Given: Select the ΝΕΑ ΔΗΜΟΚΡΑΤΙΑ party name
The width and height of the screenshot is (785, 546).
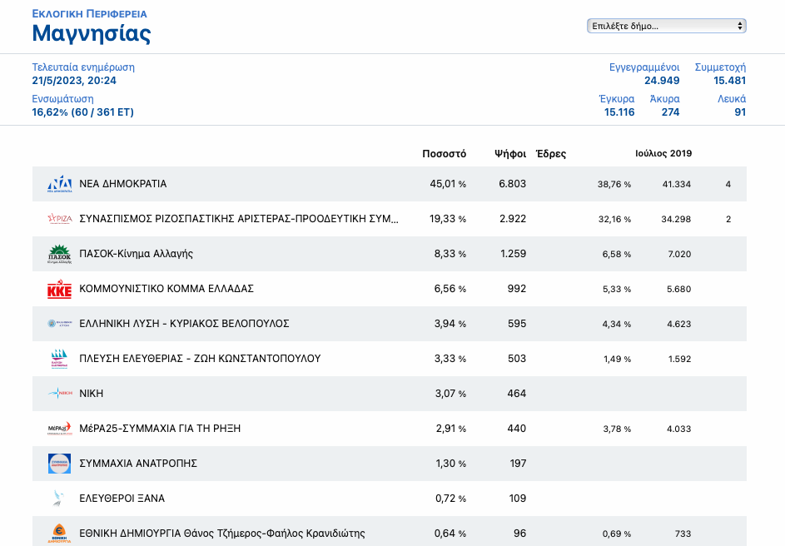Looking at the screenshot, I should click(122, 184).
